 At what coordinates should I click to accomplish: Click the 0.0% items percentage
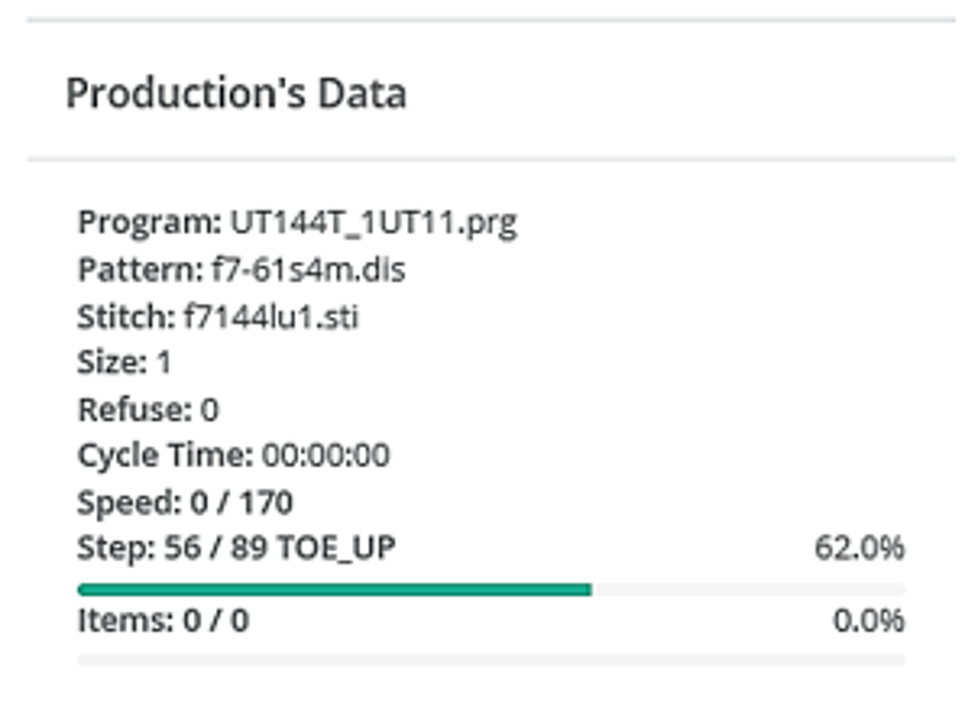pos(867,621)
